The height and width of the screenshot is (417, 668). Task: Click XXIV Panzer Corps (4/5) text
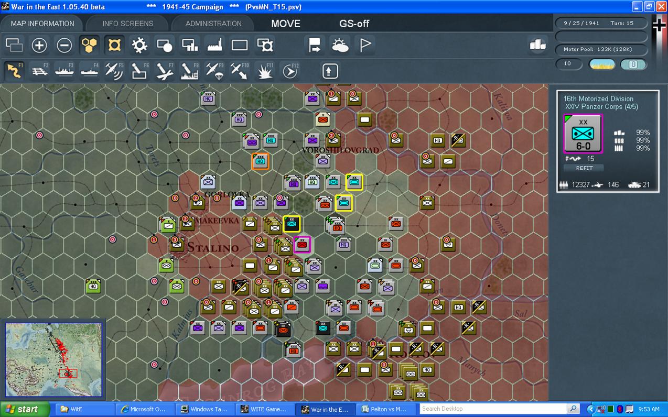pos(601,106)
